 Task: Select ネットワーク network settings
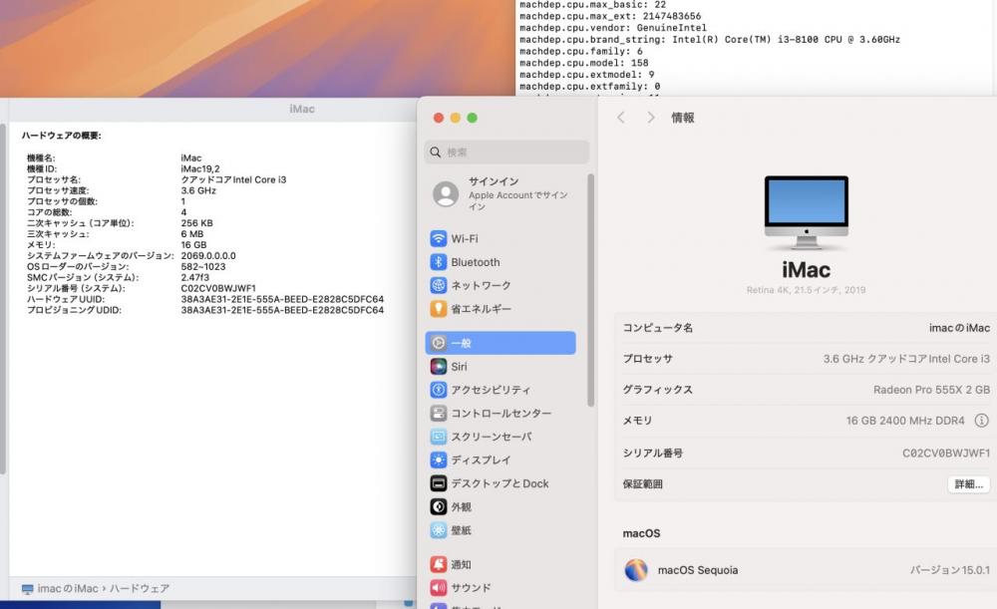(480, 286)
